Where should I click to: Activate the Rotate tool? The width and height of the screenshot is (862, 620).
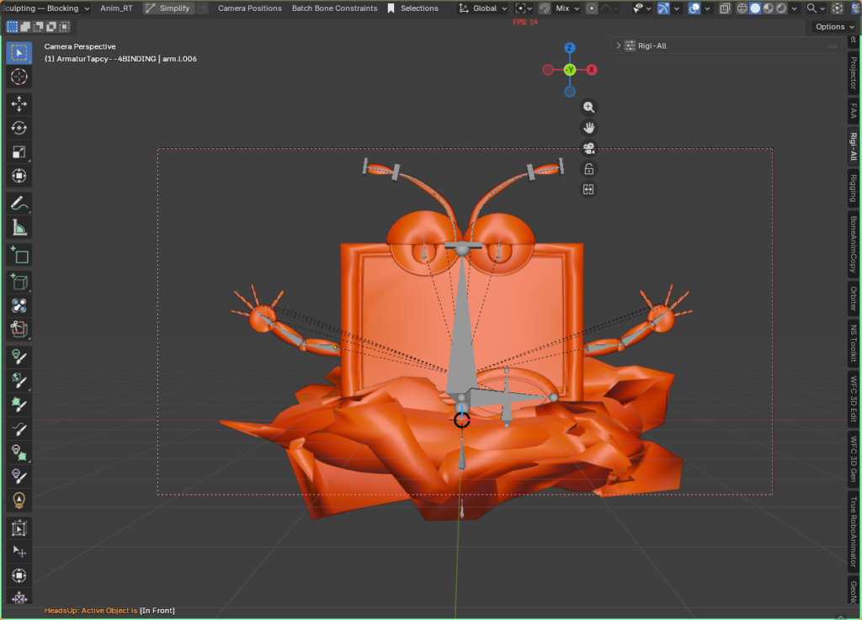(19, 128)
